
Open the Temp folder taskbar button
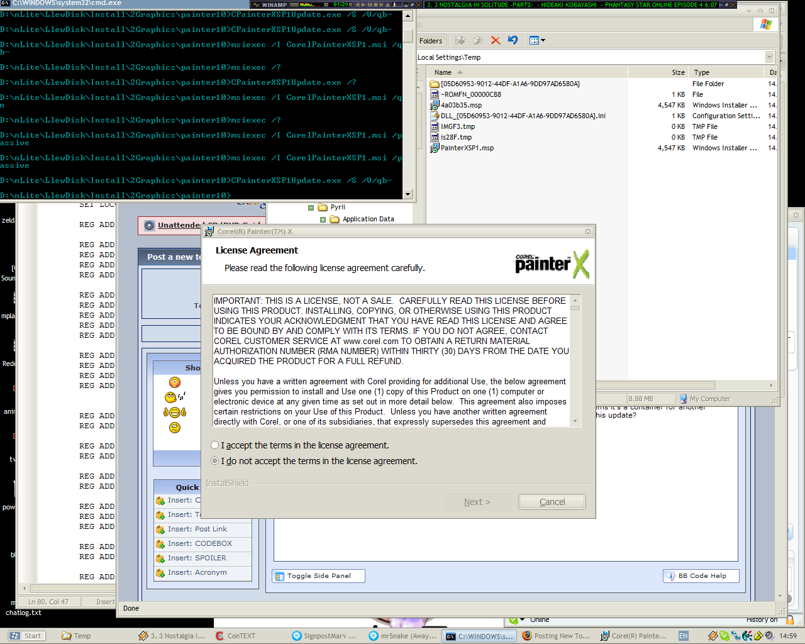pyautogui.click(x=77, y=636)
